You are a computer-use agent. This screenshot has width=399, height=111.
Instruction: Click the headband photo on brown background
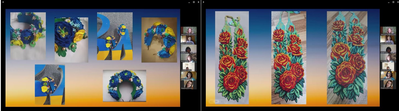(159, 40)
